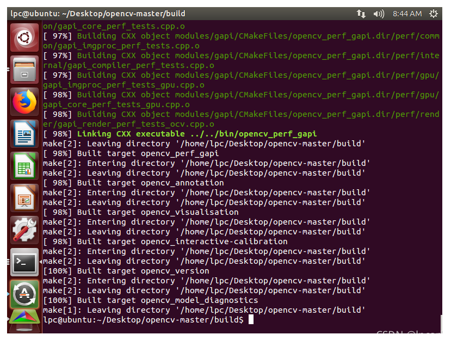
Task: Click the text 'on/gapi_core_perf_tests.cpp.o'
Action: point(114,26)
